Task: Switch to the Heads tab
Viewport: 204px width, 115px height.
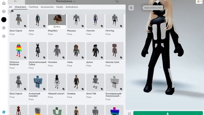Action: pos(60,7)
